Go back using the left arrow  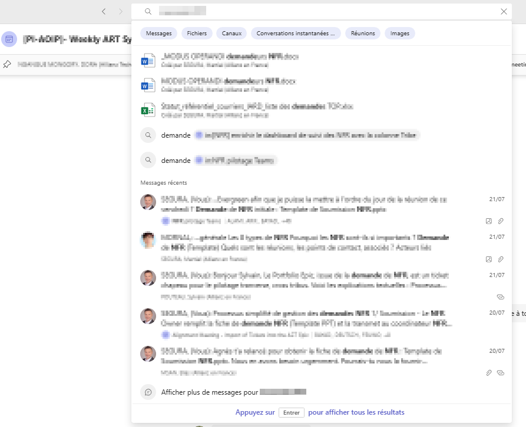pos(104,11)
